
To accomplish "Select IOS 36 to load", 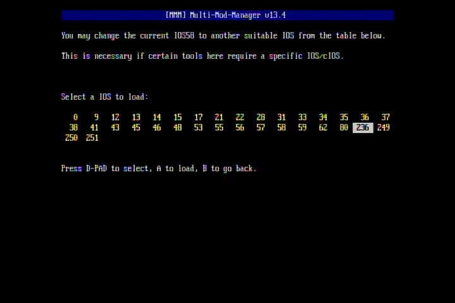I will (x=365, y=117).
